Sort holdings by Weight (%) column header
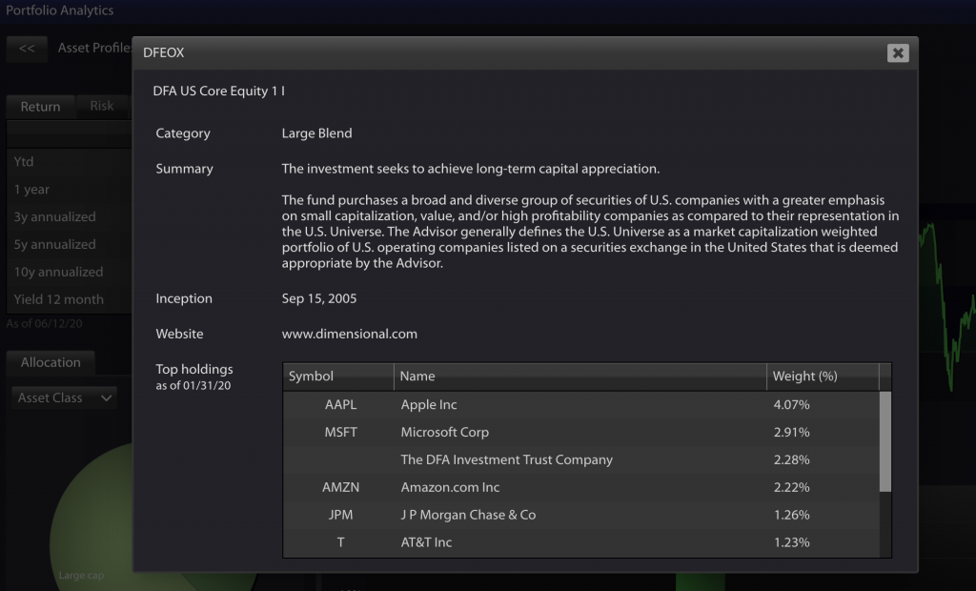This screenshot has height=591, width=976. coord(823,377)
